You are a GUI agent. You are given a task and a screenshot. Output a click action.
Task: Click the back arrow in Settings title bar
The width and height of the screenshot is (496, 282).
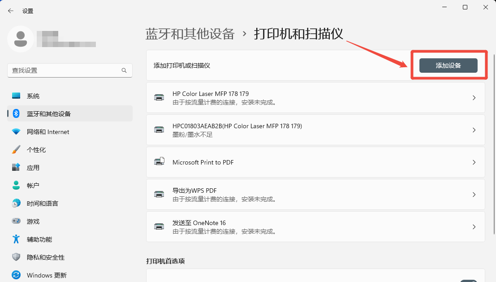click(x=11, y=11)
